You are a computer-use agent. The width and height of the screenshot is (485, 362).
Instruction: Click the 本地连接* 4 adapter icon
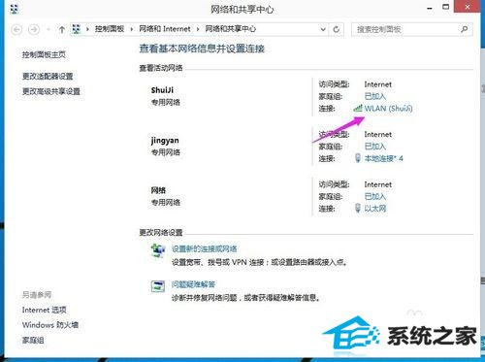coord(358,158)
